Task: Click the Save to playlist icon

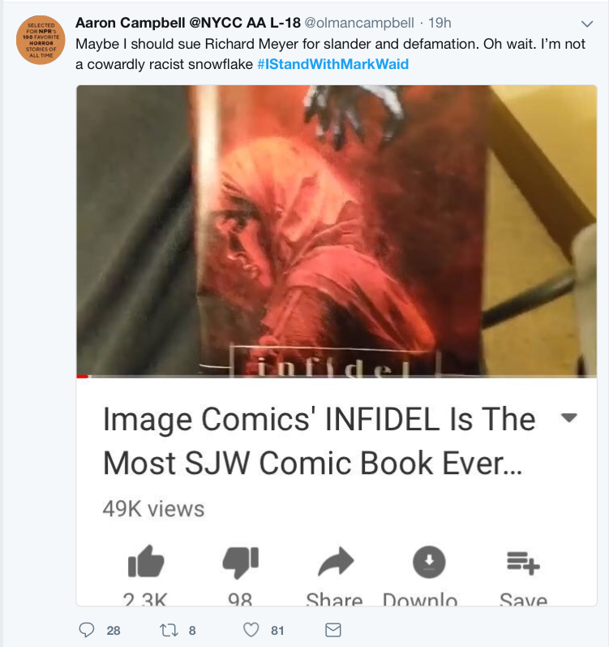Action: [523, 563]
